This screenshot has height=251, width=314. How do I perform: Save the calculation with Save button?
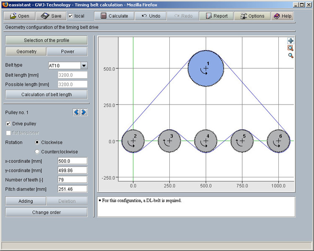[x=51, y=16]
